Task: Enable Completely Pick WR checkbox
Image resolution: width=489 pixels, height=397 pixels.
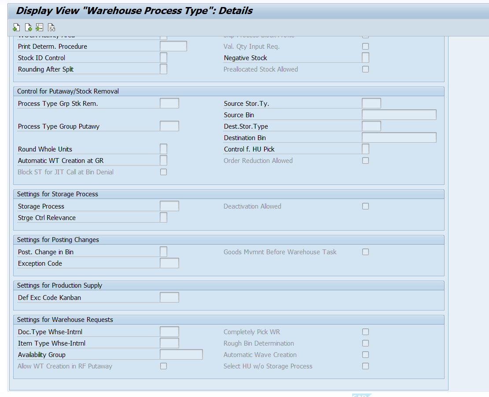Action: tap(365, 332)
